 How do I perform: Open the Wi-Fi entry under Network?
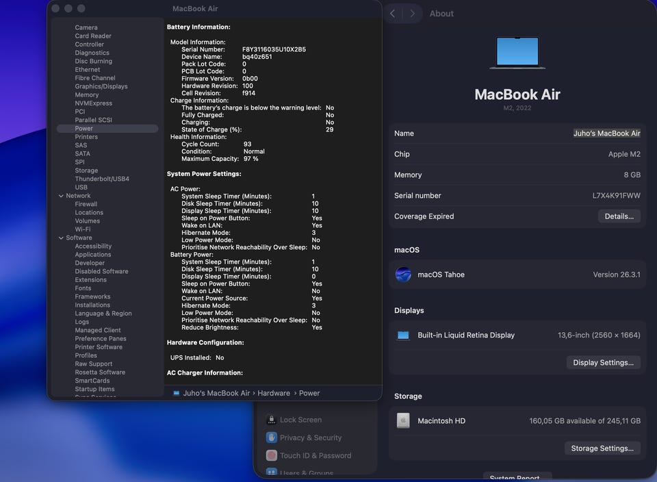pyautogui.click(x=83, y=229)
